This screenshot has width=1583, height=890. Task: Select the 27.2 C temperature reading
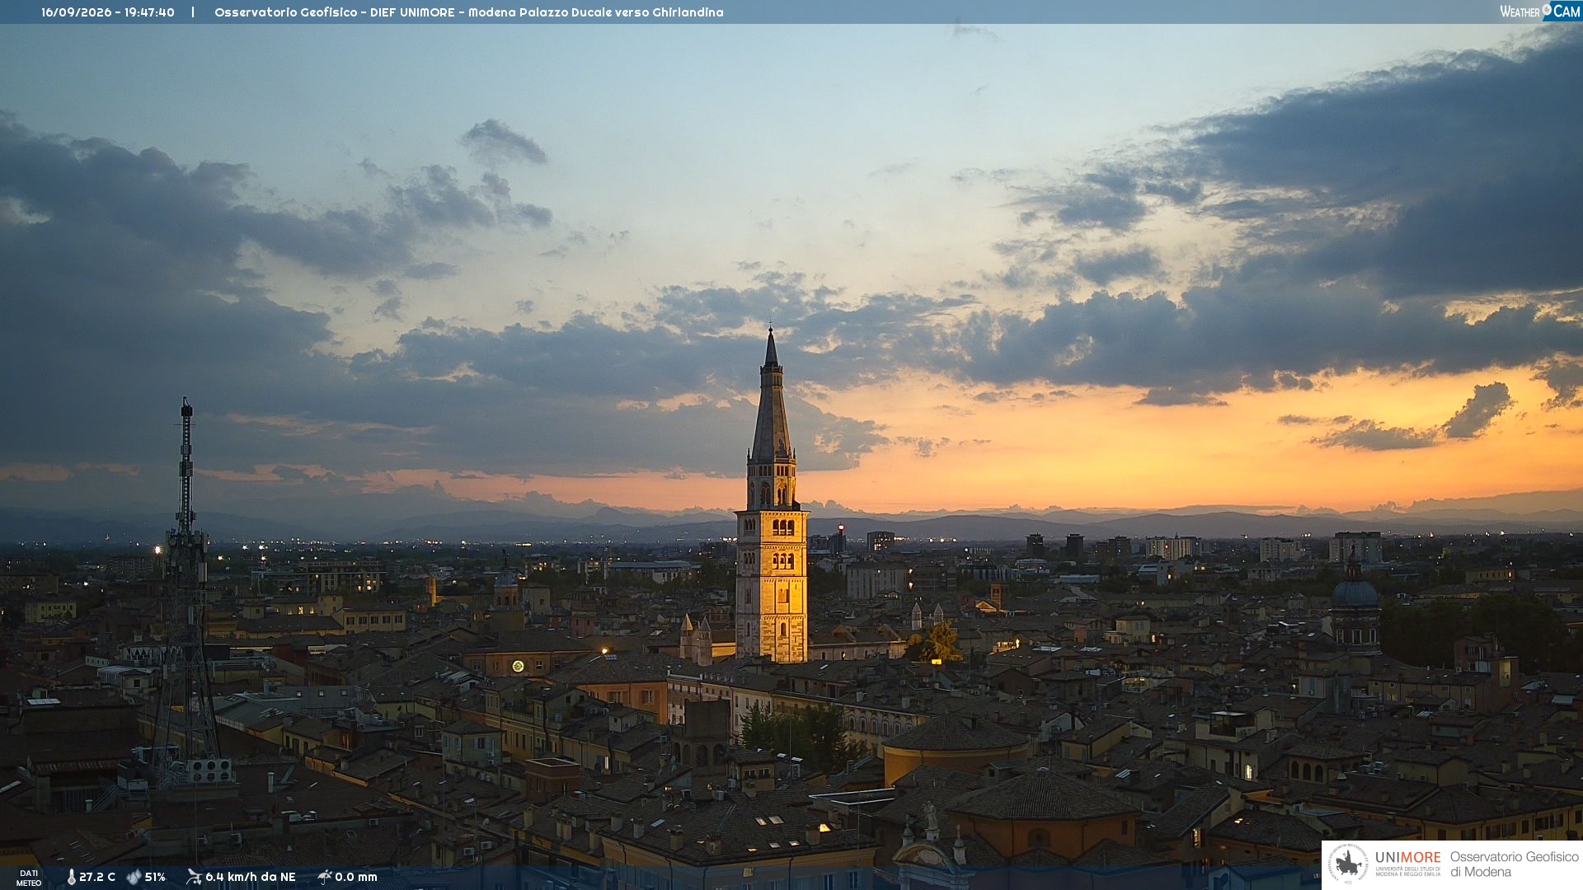tap(97, 877)
